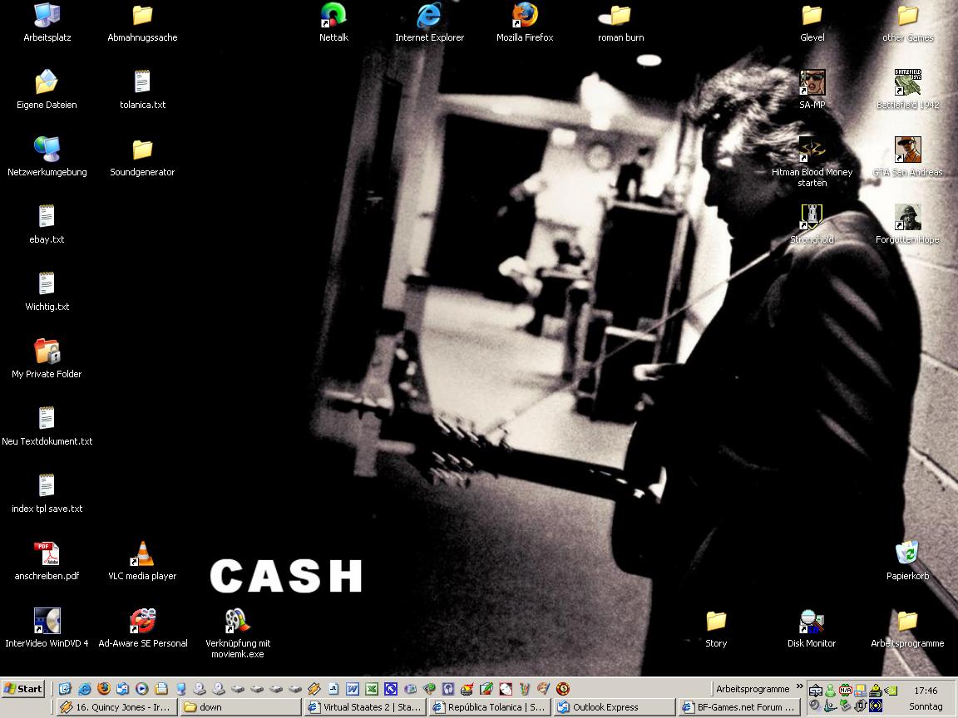The width and height of the screenshot is (958, 718).
Task: Open the My Private Folder icon
Action: click(x=47, y=358)
